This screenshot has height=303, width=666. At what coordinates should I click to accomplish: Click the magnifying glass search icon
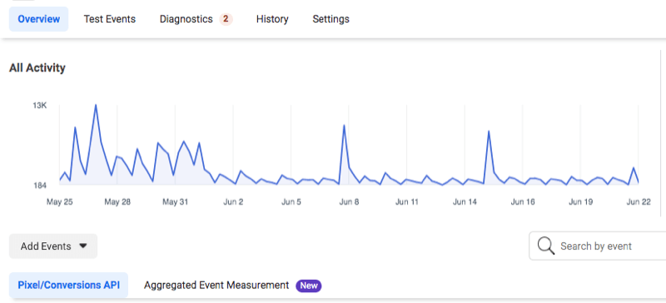coord(546,246)
